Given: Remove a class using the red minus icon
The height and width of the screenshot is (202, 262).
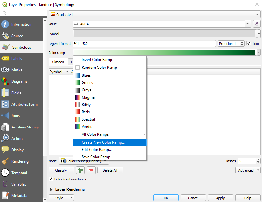Looking at the screenshot, I should 91,170.
